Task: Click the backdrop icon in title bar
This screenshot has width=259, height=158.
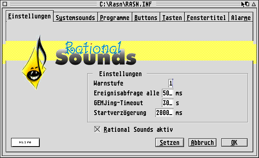Action: [247, 4]
